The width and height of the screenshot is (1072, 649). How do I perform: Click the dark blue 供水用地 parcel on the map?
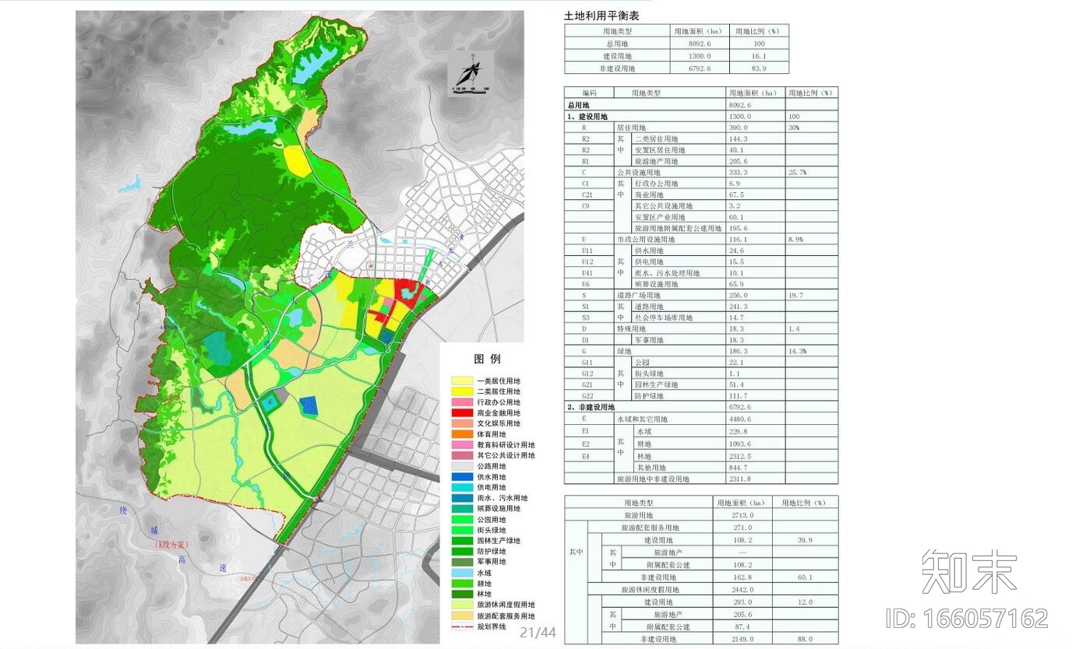pyautogui.click(x=309, y=406)
